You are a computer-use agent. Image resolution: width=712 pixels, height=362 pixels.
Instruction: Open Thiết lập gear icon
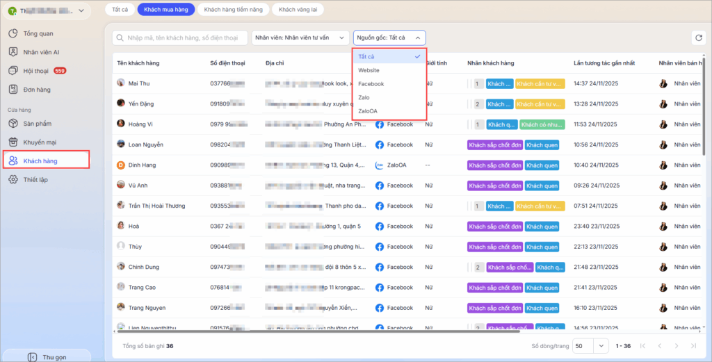point(13,179)
